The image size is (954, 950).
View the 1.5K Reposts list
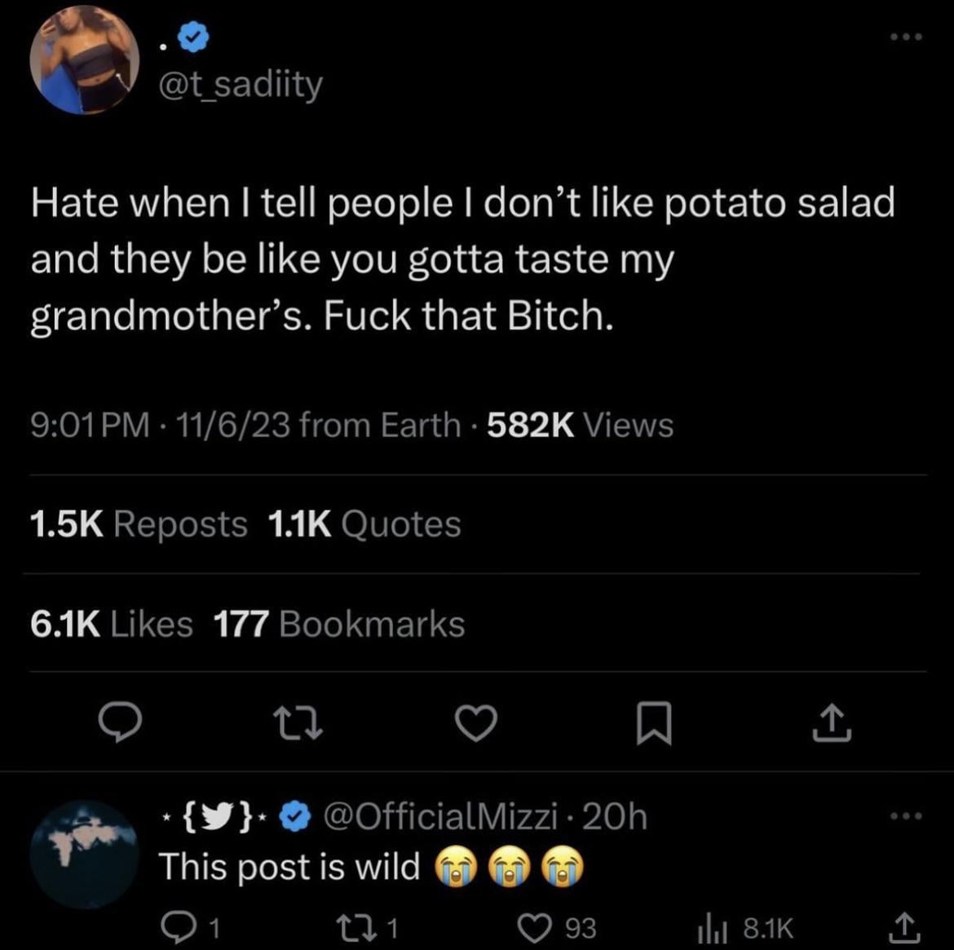pyautogui.click(x=139, y=524)
